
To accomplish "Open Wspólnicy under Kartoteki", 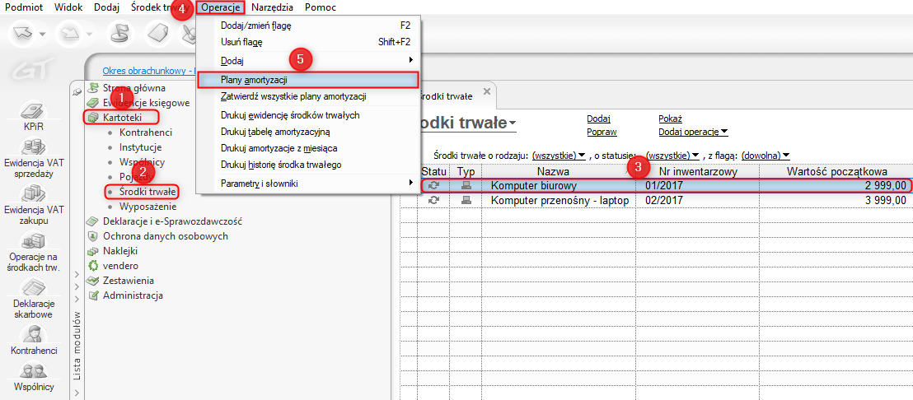I will click(x=142, y=161).
